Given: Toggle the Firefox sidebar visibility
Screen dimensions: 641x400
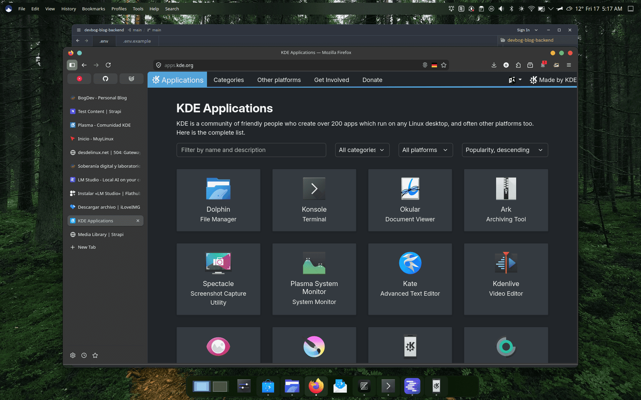Looking at the screenshot, I should click(72, 65).
